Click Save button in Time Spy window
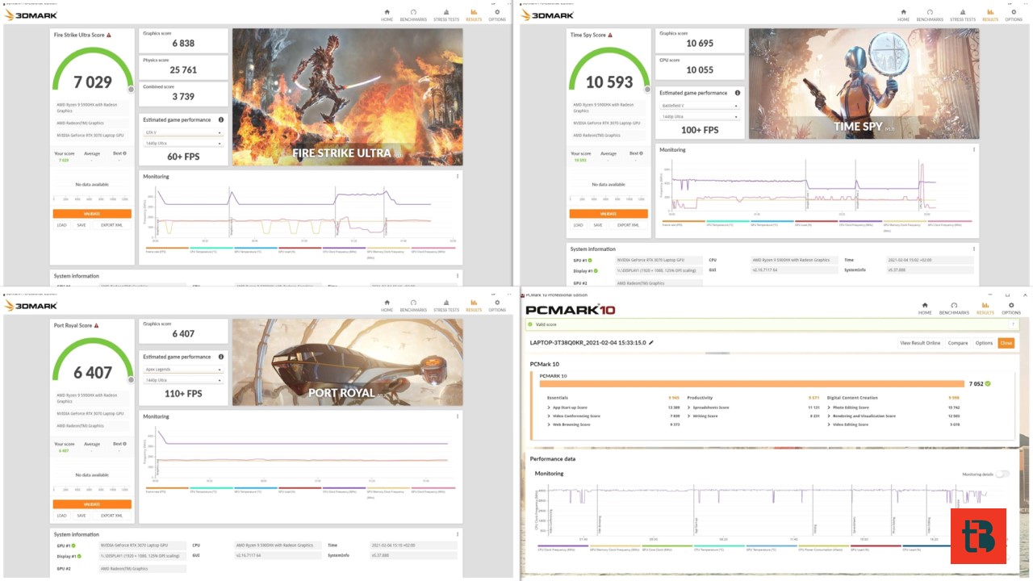Screen dimensions: 1033x581 [x=598, y=225]
